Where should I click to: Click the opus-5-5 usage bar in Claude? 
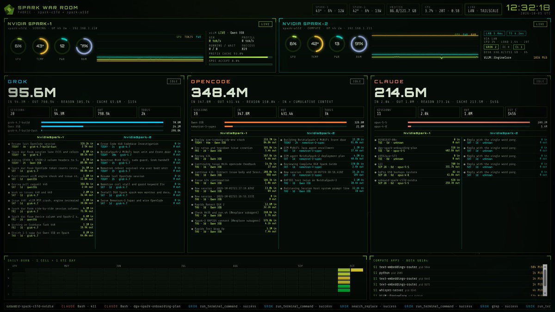click(469, 122)
